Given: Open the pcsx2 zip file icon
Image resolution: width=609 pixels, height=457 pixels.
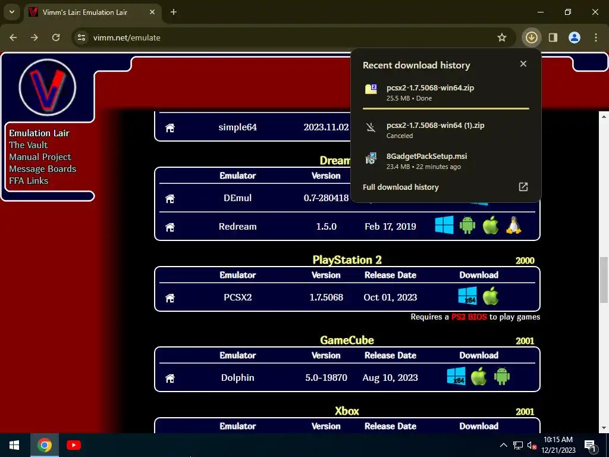Looking at the screenshot, I should click(371, 89).
